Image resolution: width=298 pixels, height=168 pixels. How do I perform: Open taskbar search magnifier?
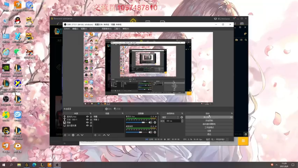point(11,165)
